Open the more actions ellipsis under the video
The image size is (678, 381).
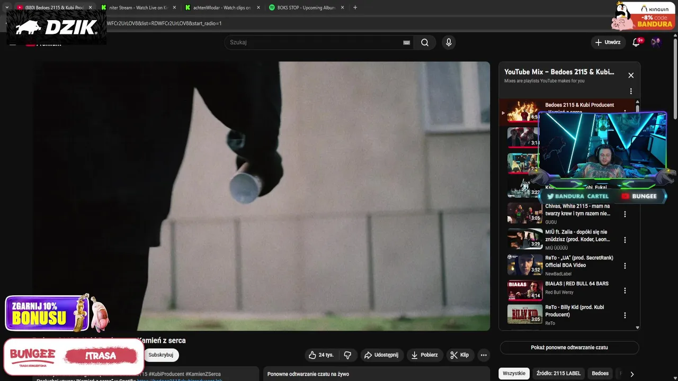(484, 355)
